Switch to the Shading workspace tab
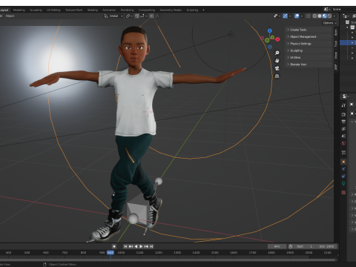Screen dimensions: 356x267 point(93,10)
